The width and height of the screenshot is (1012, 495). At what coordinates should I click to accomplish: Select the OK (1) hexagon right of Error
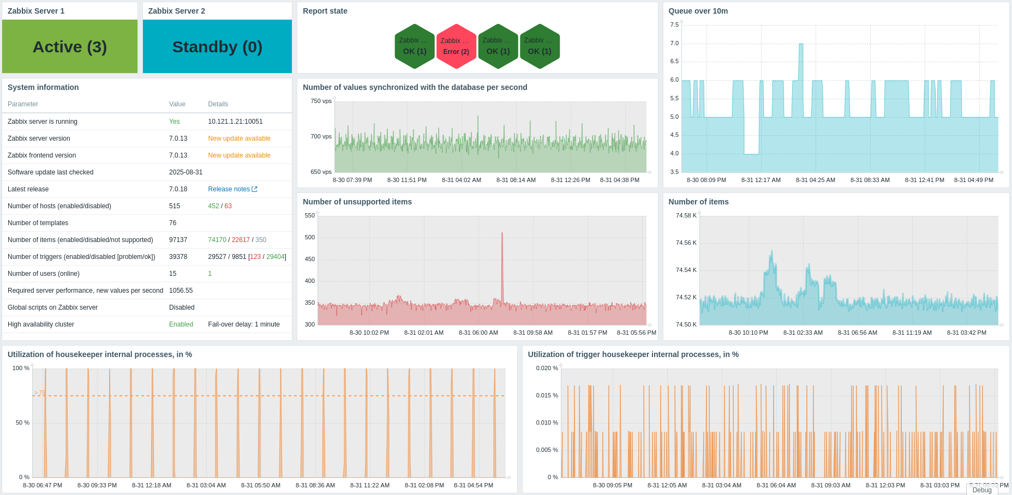[498, 46]
